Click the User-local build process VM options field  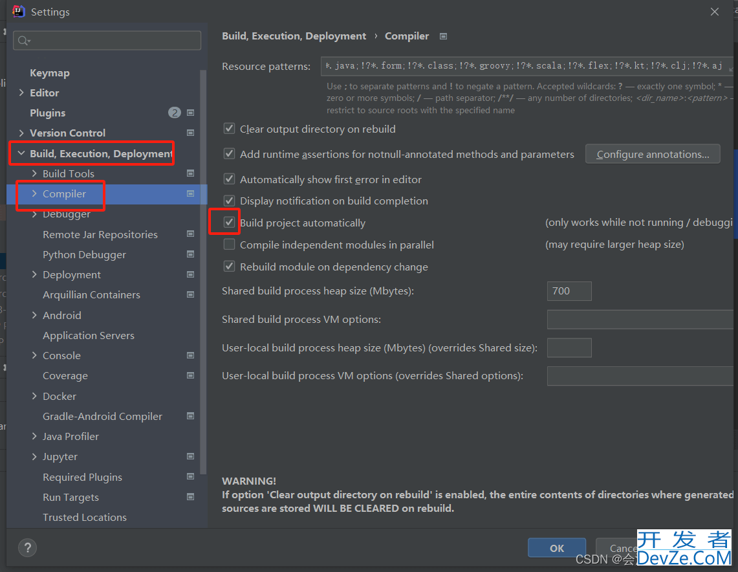640,376
